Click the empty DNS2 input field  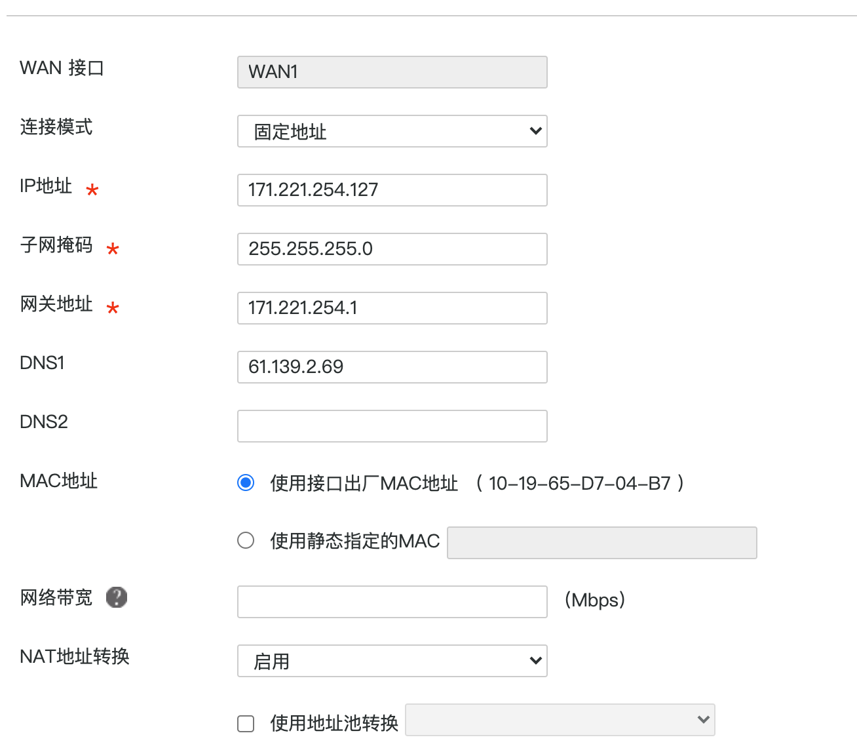click(392, 426)
